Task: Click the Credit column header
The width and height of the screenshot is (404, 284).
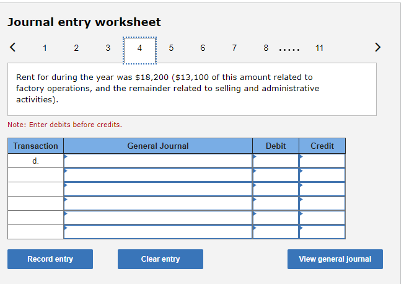Action: tap(322, 146)
